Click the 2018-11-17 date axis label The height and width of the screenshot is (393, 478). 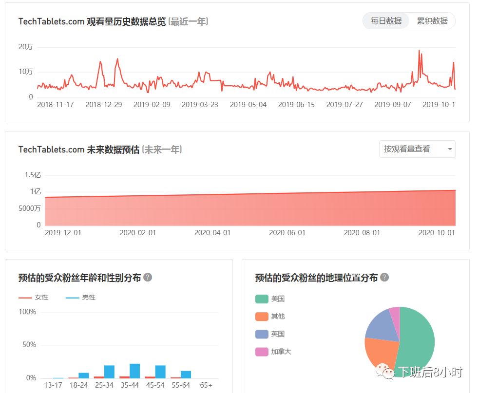(x=56, y=105)
